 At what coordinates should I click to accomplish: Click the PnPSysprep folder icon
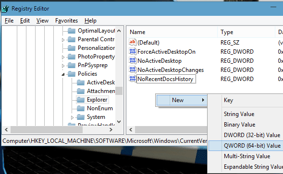(72, 65)
